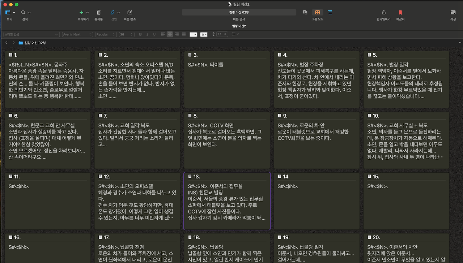The image size is (463, 263).
Task: Toggle italic text formatting
Action: pos(147,34)
